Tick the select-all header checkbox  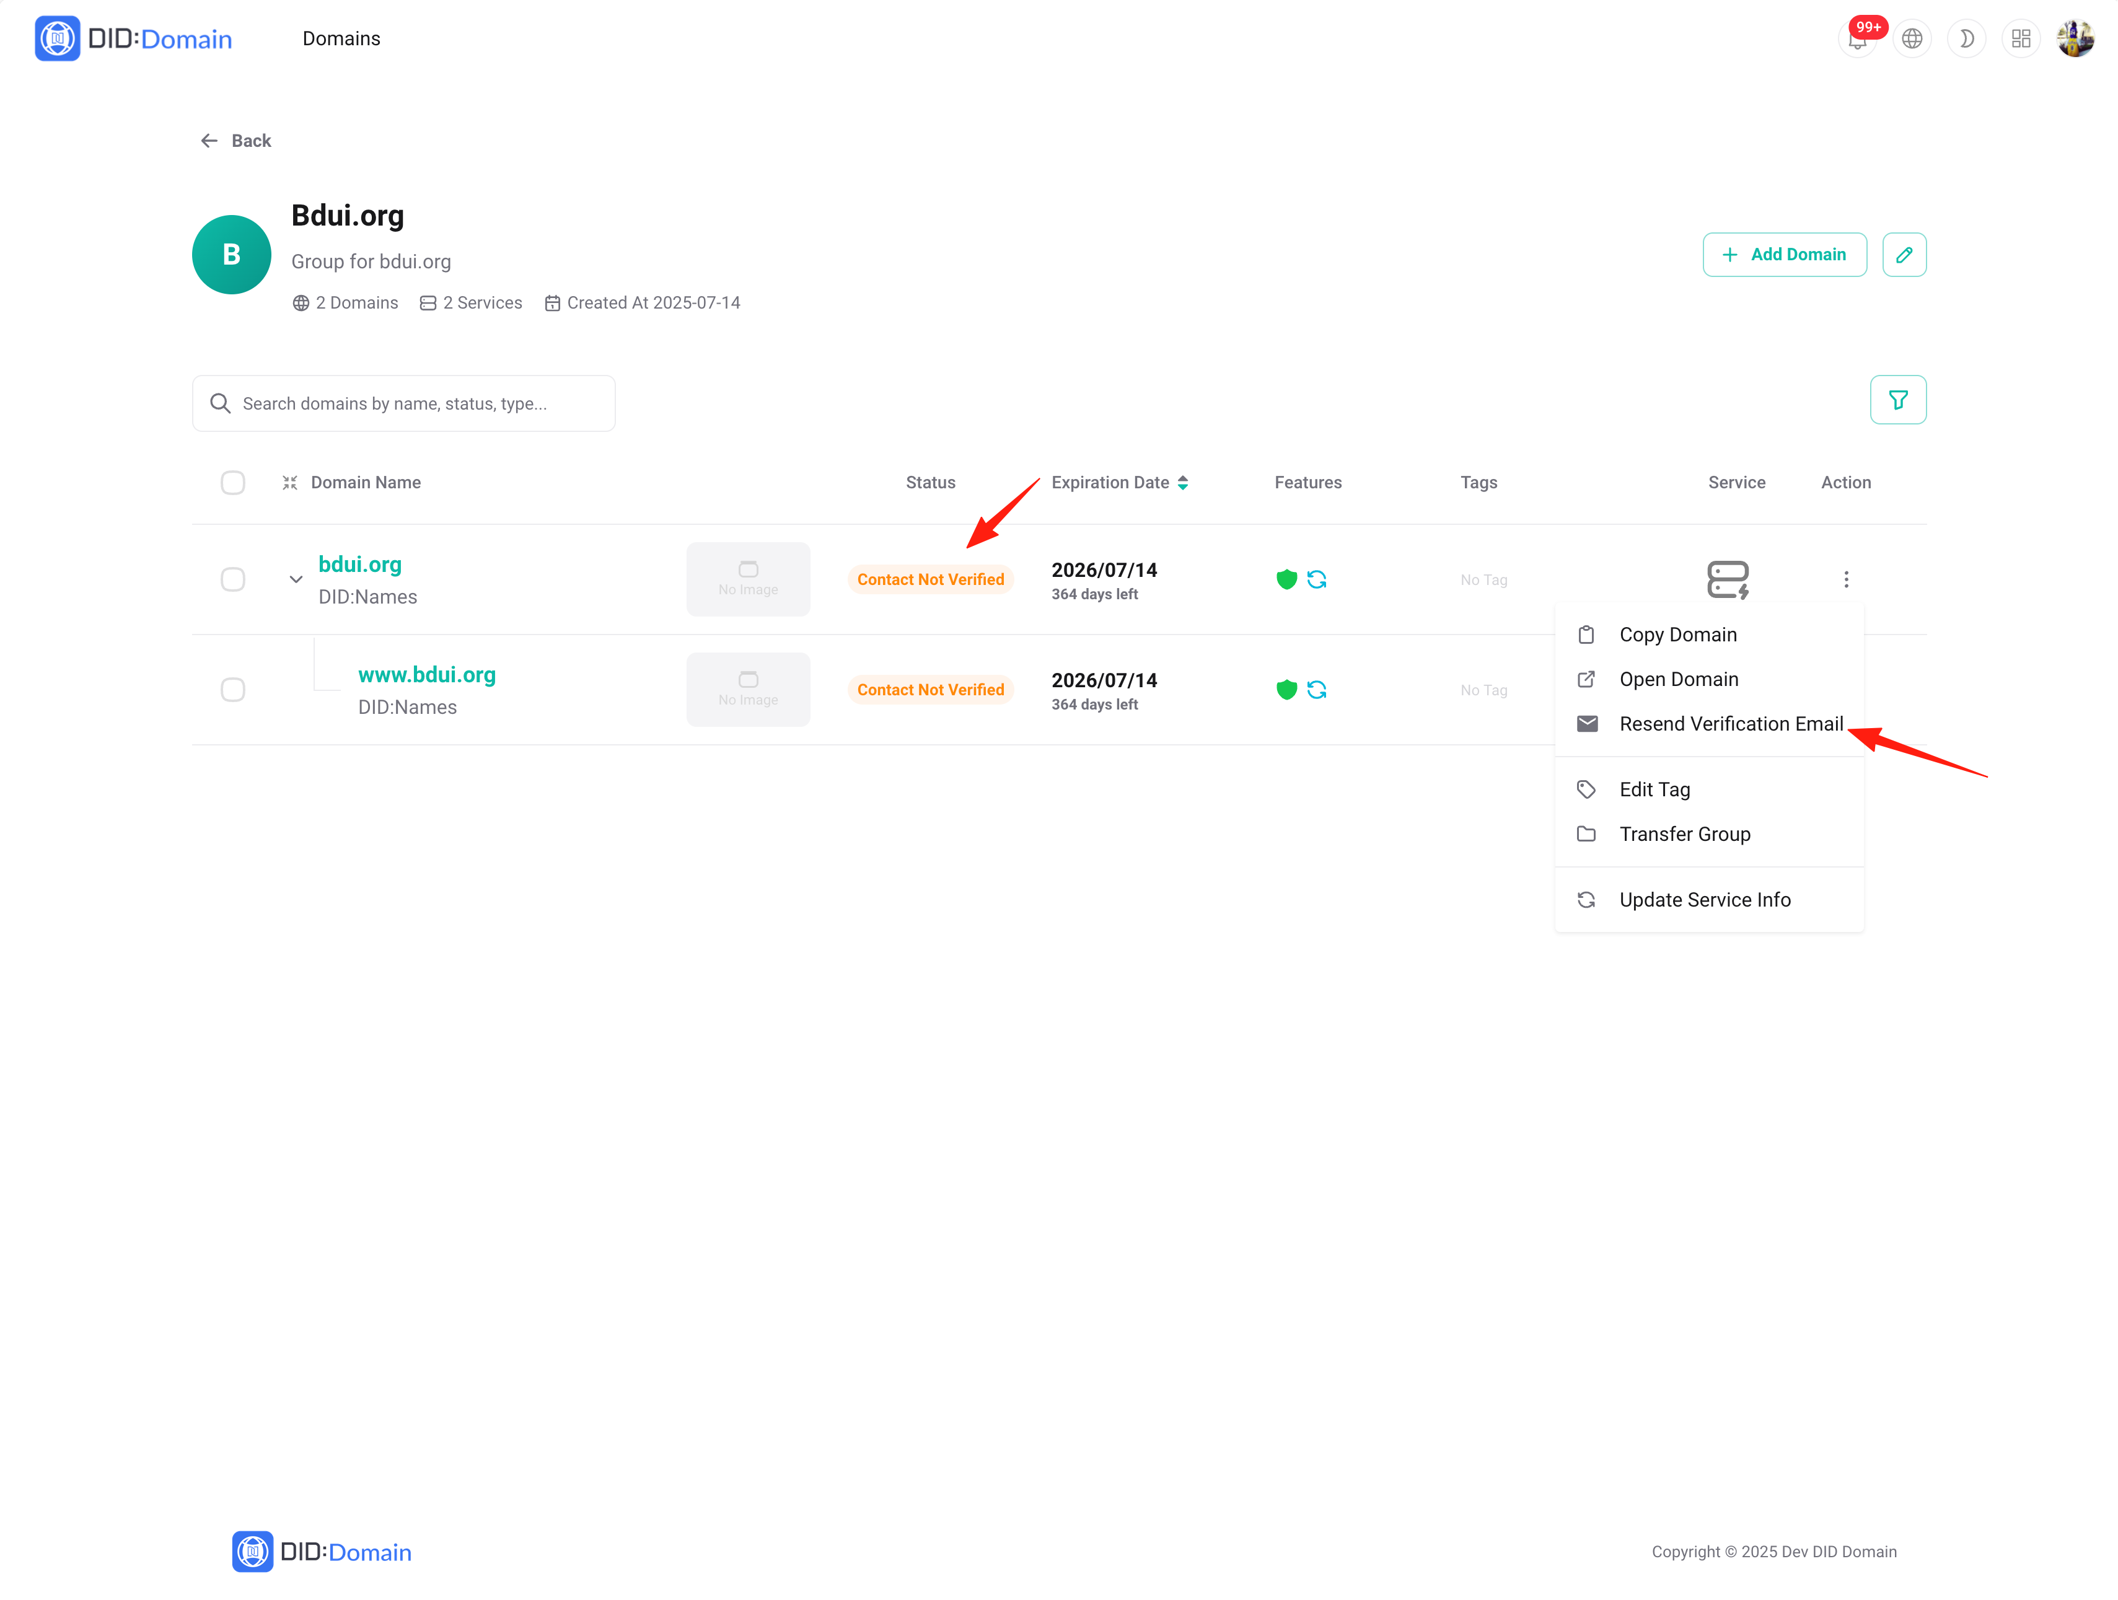(232, 483)
